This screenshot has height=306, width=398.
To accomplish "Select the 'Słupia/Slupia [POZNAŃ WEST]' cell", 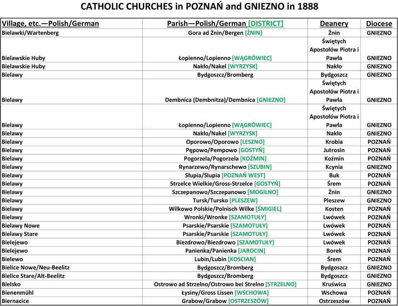I will pyautogui.click(x=225, y=175).
